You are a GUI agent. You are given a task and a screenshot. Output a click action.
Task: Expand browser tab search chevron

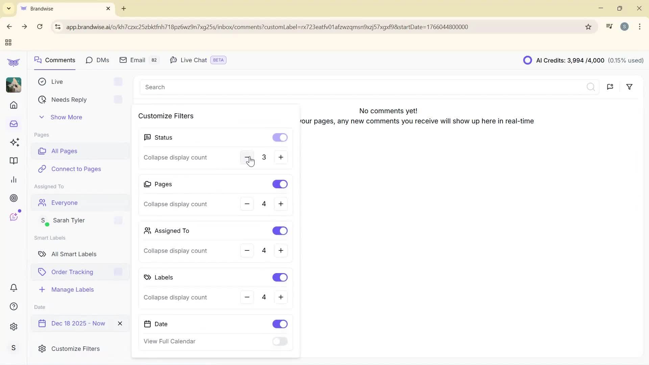[x=8, y=8]
